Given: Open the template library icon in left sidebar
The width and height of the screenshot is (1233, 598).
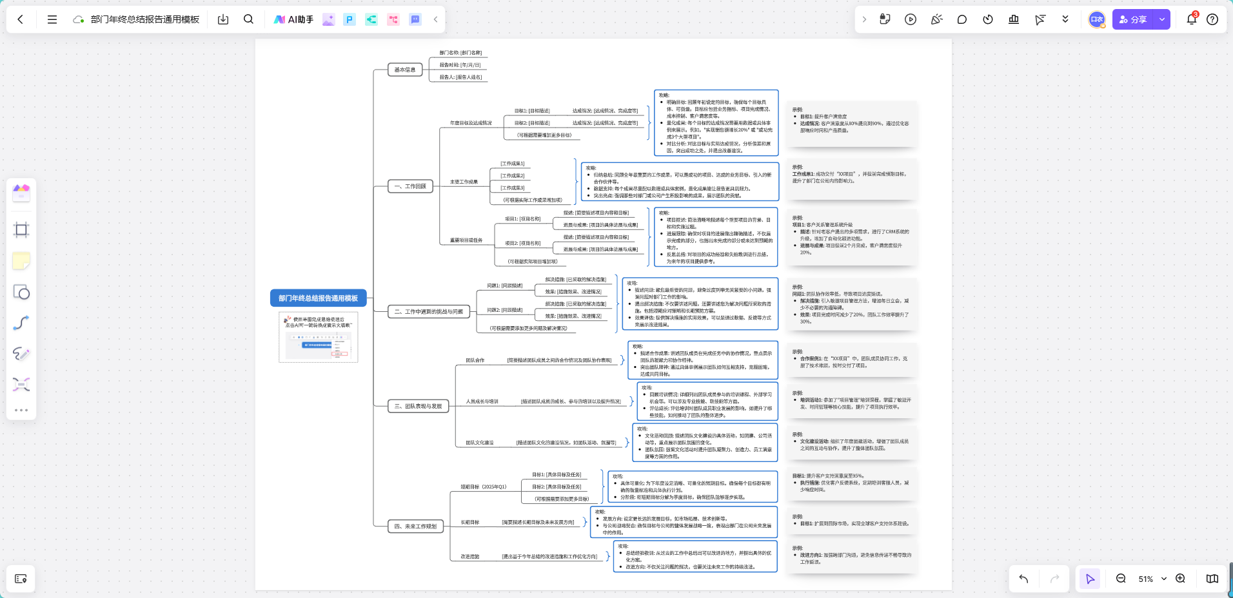Looking at the screenshot, I should coord(21,192).
